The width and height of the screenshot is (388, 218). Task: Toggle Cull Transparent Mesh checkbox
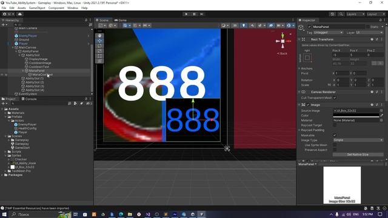[x=335, y=98]
